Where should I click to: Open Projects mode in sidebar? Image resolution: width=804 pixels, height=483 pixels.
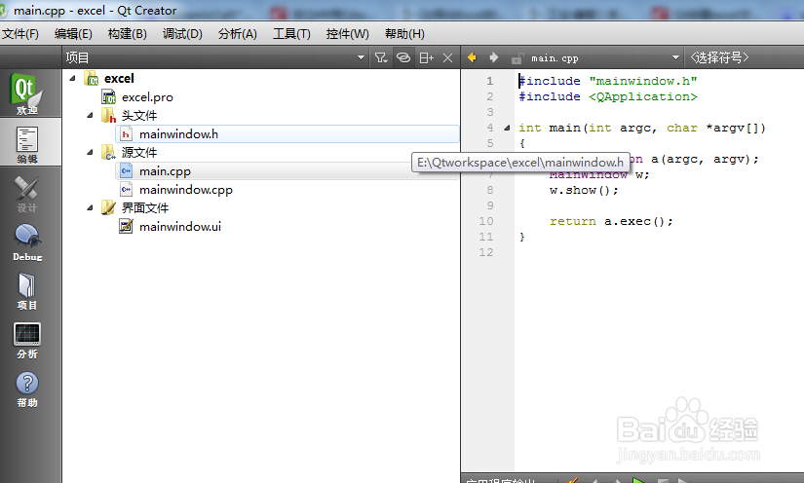27,291
